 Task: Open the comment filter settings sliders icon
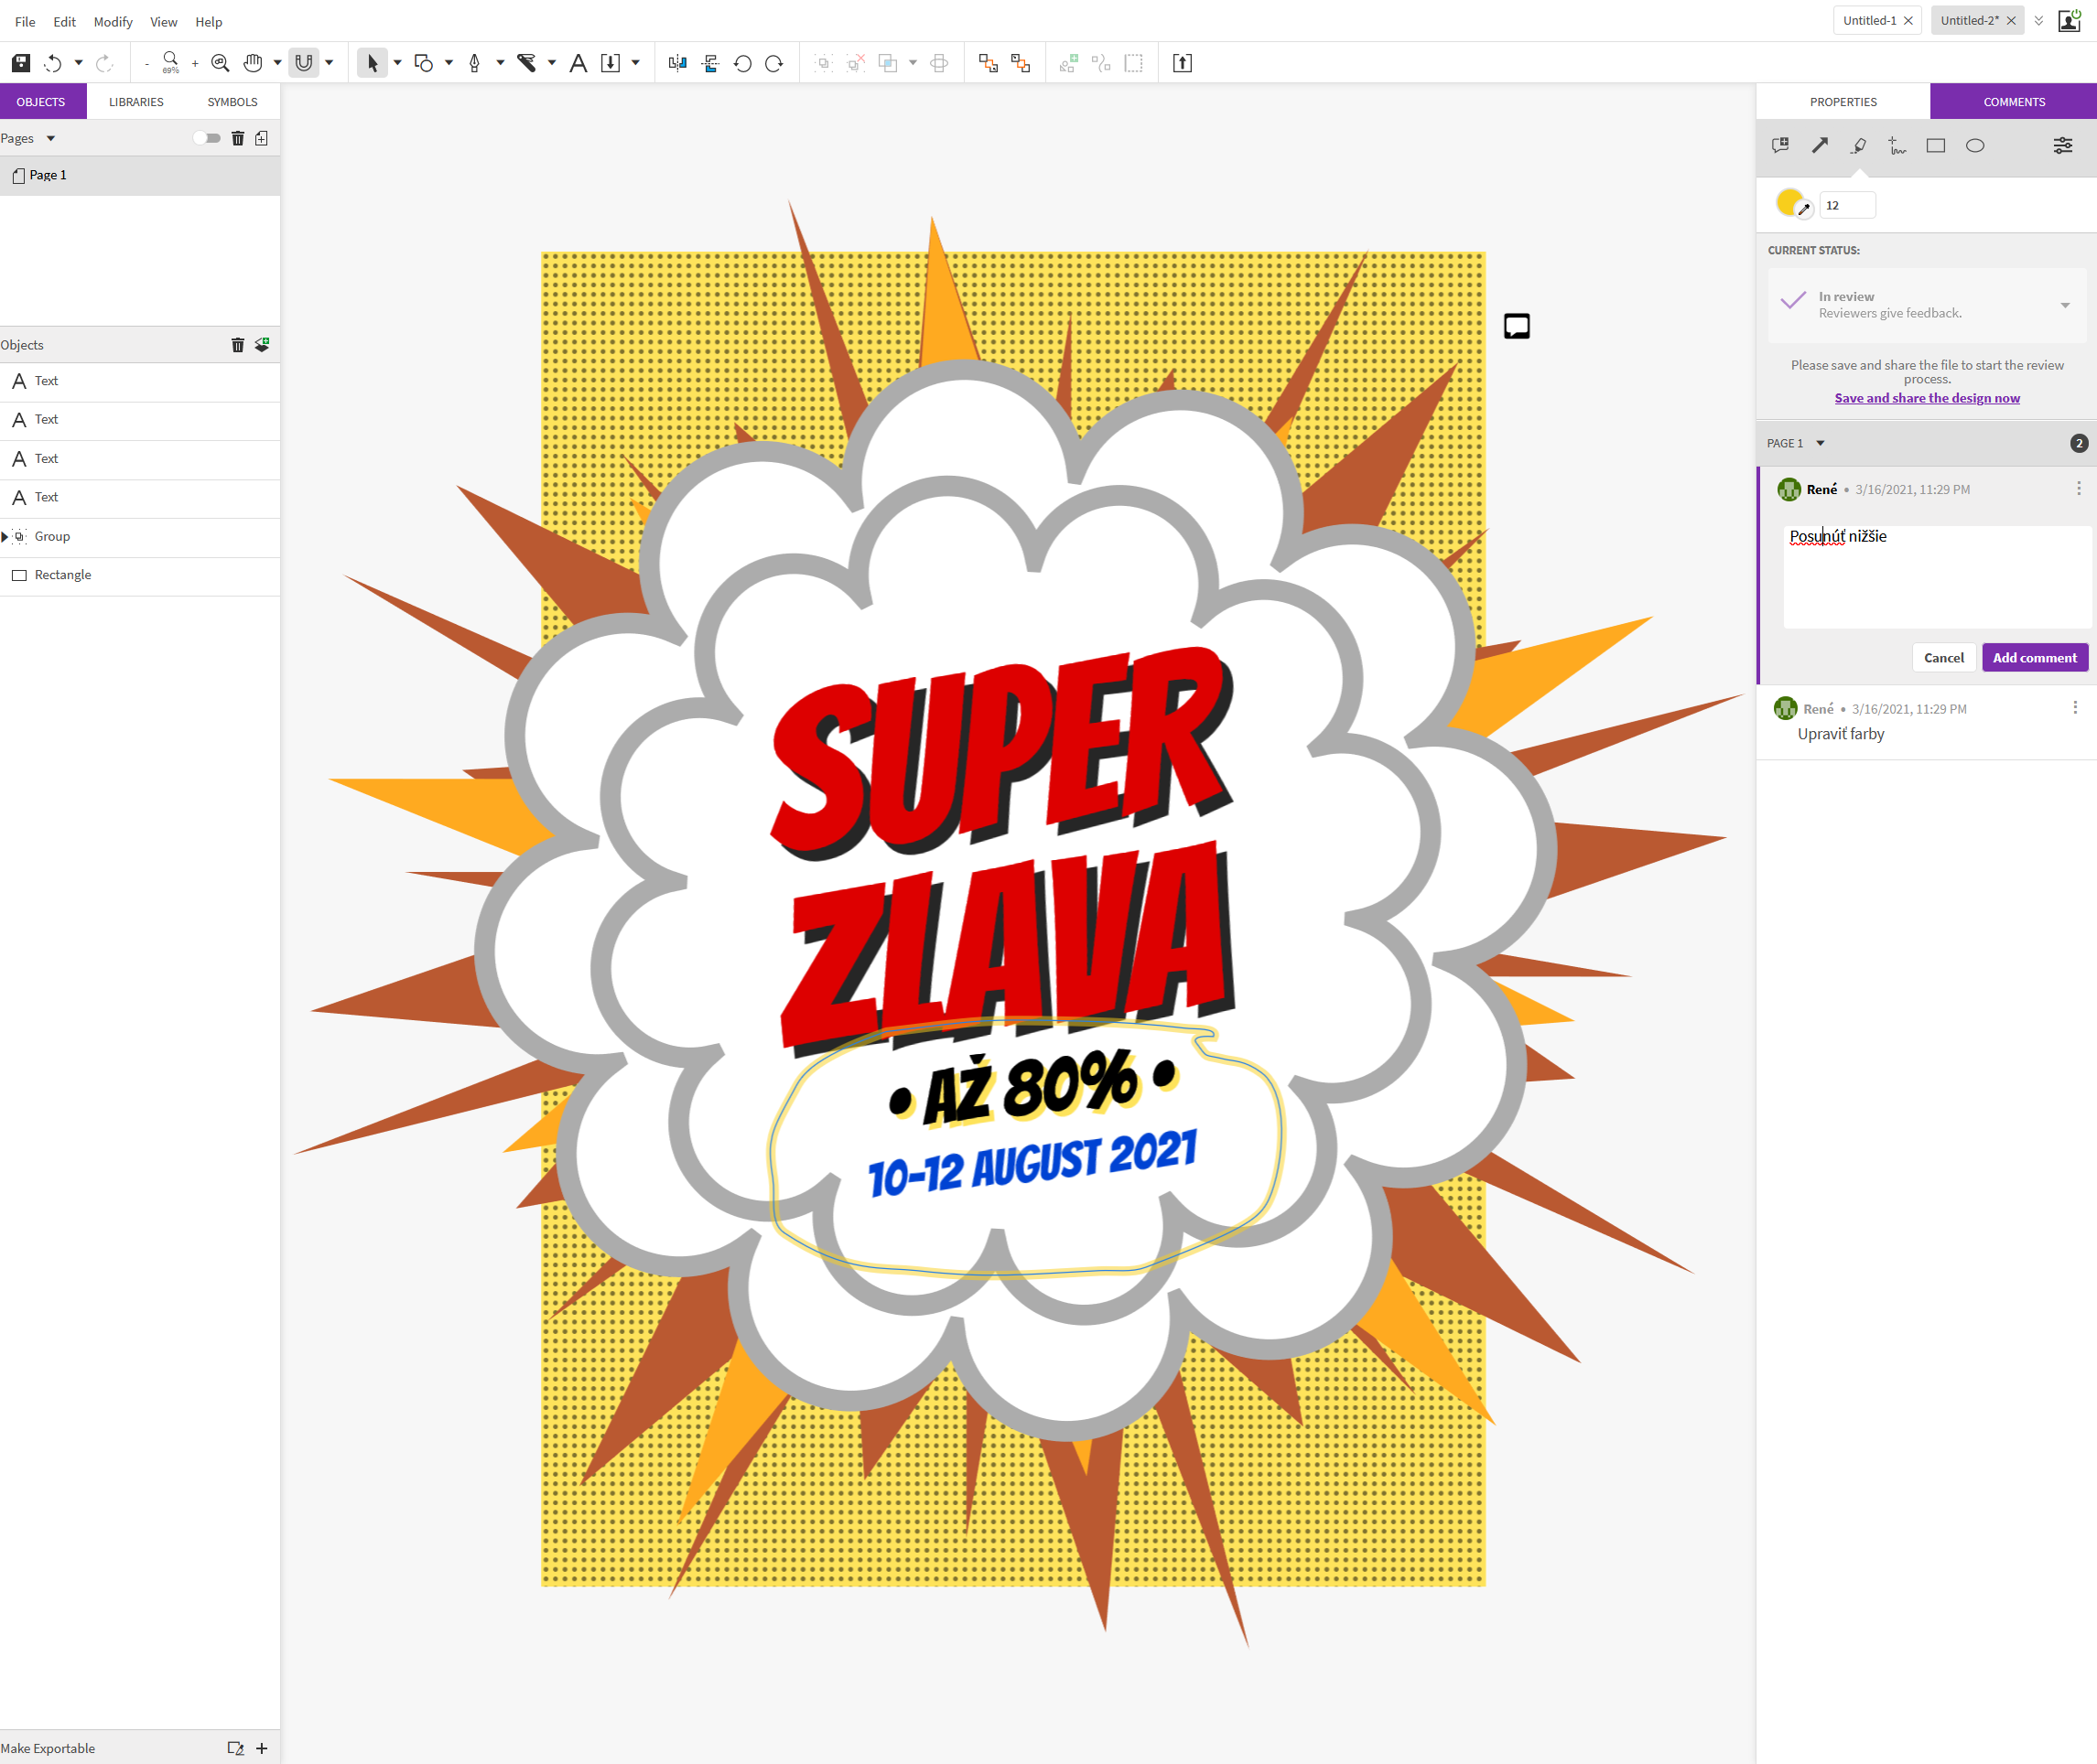[2063, 146]
